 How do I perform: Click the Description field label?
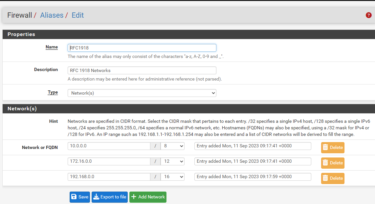[x=46, y=70]
